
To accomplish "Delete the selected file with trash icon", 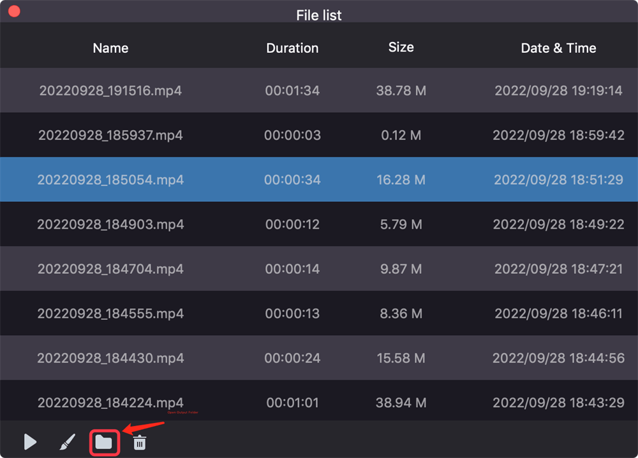I will point(139,442).
